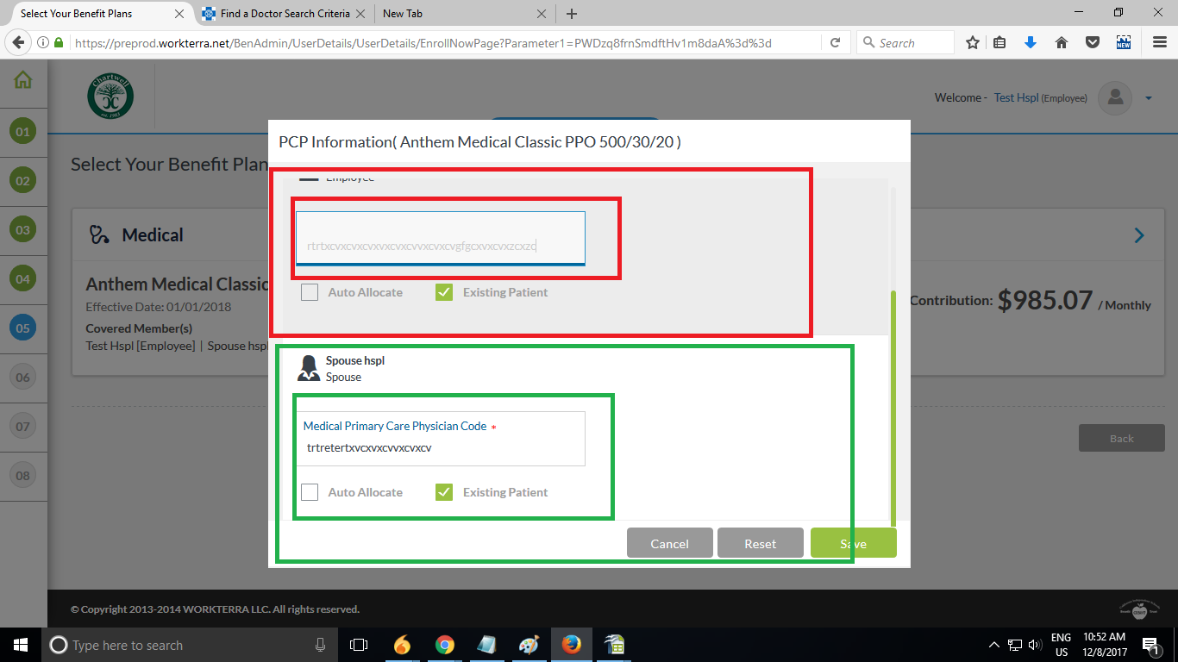The image size is (1178, 662).
Task: Expand the Anthem Medical plan chevron arrow
Action: pyautogui.click(x=1138, y=234)
